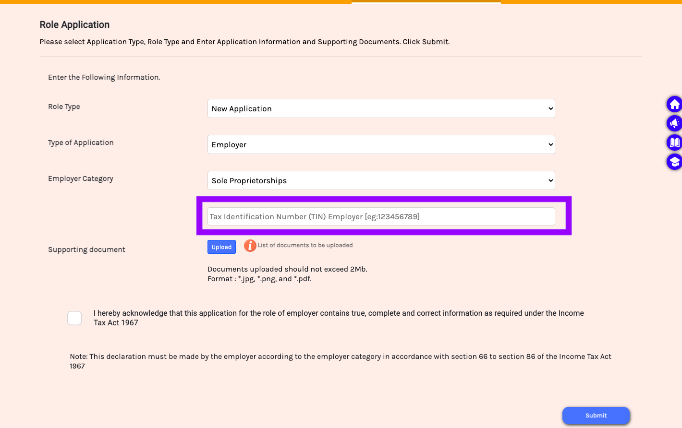The height and width of the screenshot is (428, 682).
Task: Submit the role application
Action: (x=596, y=416)
